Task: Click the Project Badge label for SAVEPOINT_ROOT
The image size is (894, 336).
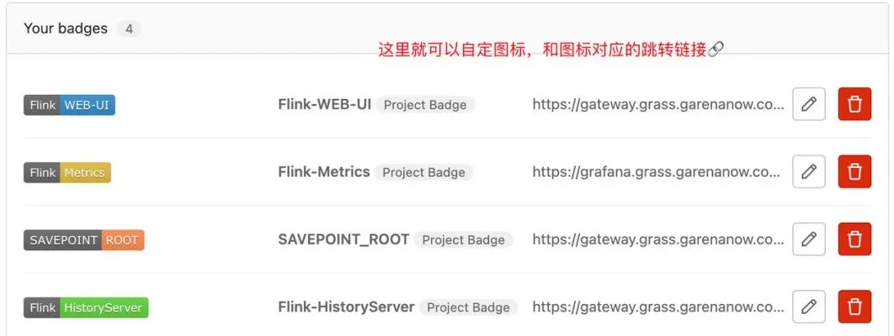Action: [463, 239]
